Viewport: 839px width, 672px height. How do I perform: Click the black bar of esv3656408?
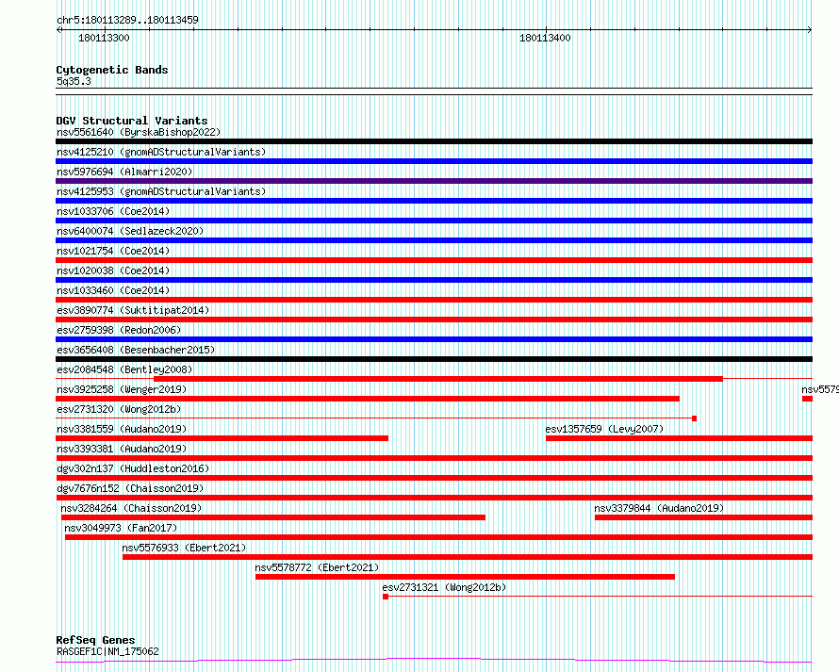[x=434, y=359]
